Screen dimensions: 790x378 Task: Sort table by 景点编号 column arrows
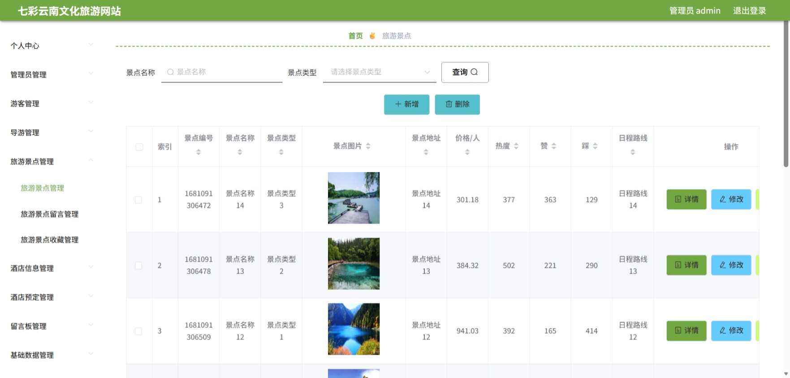(199, 152)
